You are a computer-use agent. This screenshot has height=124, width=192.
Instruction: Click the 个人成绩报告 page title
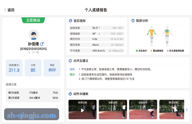pyautogui.click(x=96, y=10)
